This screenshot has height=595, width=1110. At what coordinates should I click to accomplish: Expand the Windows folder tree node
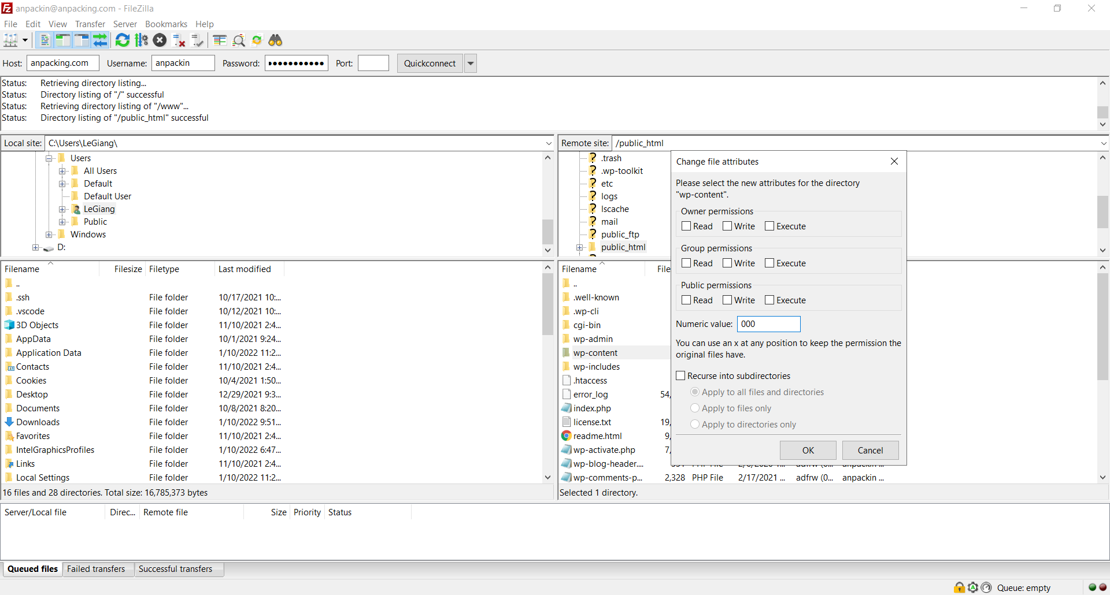(49, 235)
